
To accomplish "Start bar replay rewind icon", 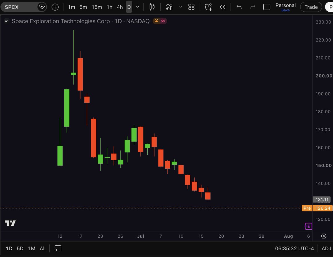I will tap(222, 7).
